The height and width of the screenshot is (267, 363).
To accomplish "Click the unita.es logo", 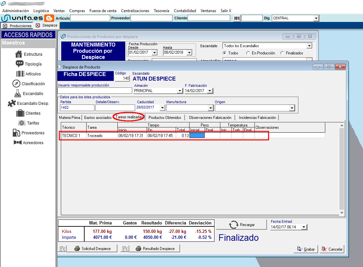I will pos(22,18).
